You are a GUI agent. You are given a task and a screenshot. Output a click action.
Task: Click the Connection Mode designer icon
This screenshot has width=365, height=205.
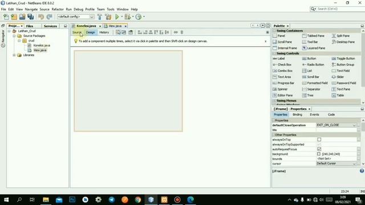point(124,32)
